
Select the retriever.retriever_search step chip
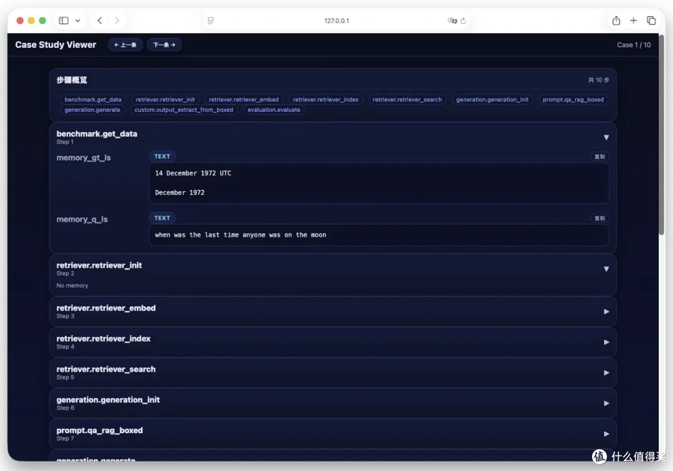pos(408,100)
